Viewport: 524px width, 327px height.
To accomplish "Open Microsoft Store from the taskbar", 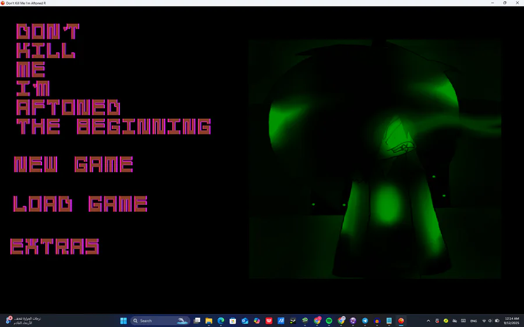I will [x=233, y=321].
